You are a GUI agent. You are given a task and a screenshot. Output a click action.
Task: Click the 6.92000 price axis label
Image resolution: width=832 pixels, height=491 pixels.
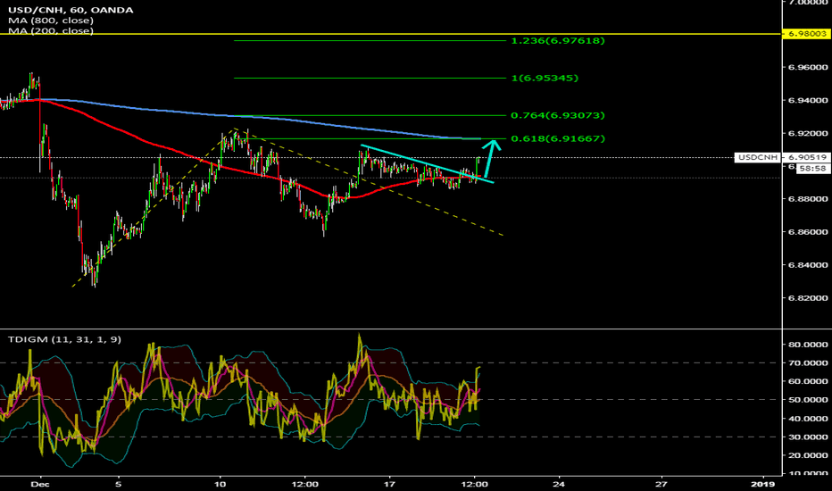click(808, 133)
